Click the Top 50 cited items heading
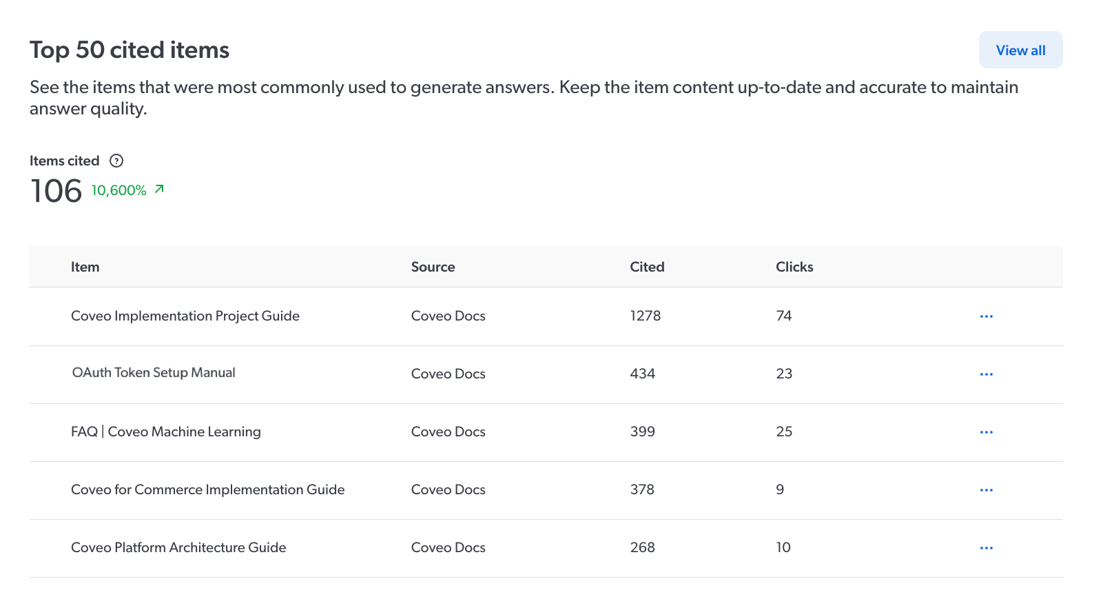1094x608 pixels. 130,50
